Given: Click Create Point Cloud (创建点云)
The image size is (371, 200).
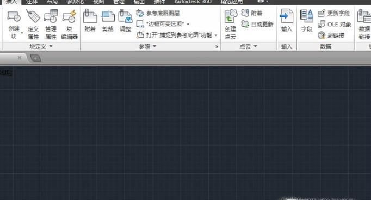Looking at the screenshot, I should coord(231,24).
